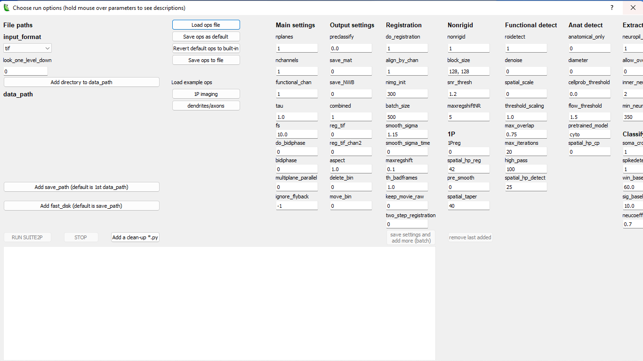The height and width of the screenshot is (361, 643).
Task: Select the nplanes input field
Action: (297, 48)
